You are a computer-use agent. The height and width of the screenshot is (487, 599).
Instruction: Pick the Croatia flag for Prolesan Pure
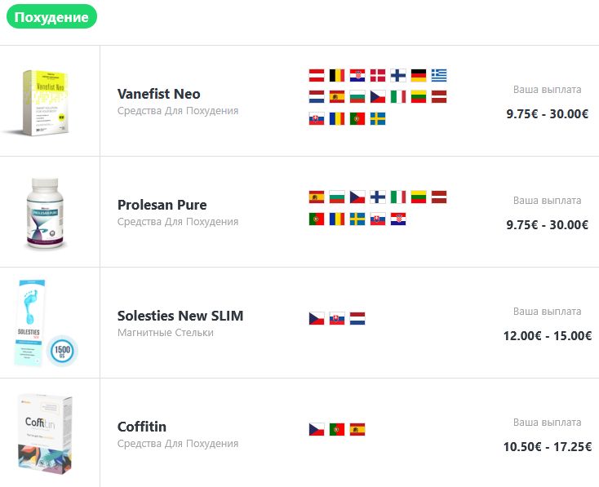pos(398,219)
